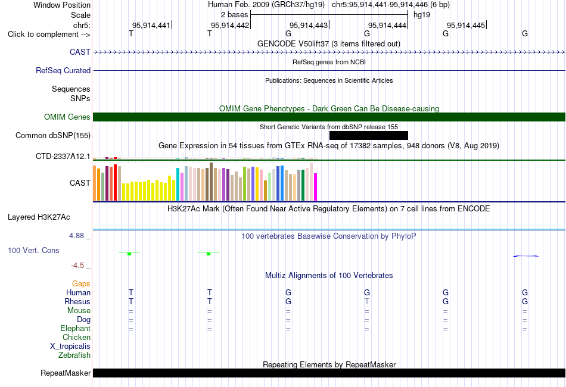Click the 'OMIM Gene Phenotypes' green title
566x387 pixels.
[329, 108]
